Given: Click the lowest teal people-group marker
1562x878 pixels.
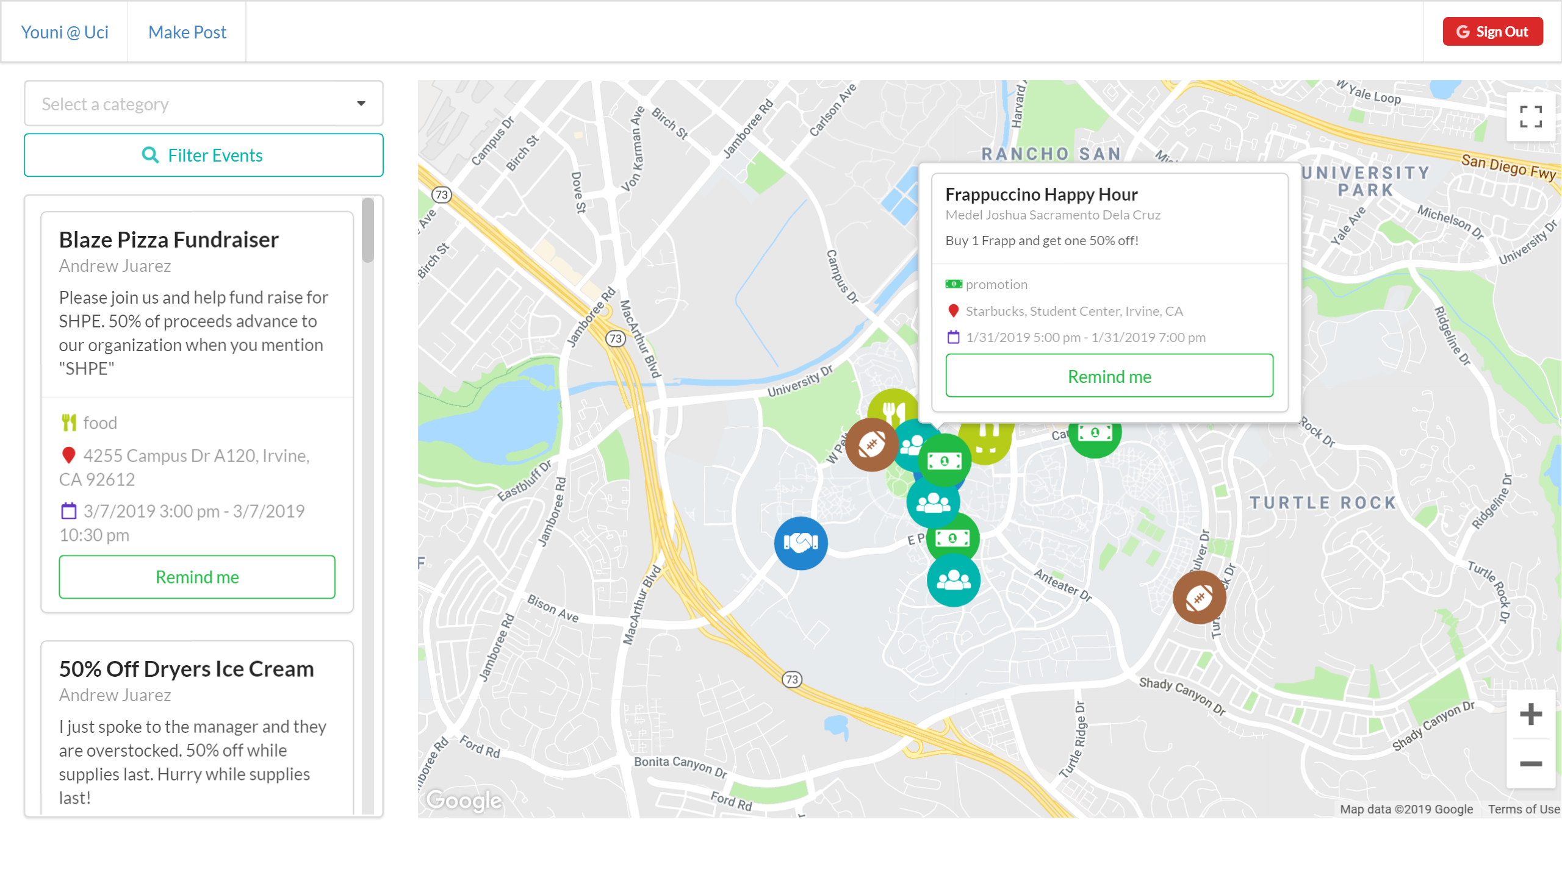Looking at the screenshot, I should click(953, 580).
